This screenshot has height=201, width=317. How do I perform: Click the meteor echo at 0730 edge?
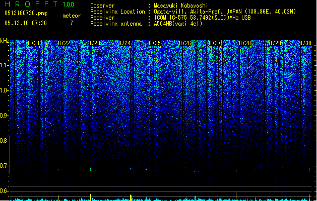pos(309,169)
